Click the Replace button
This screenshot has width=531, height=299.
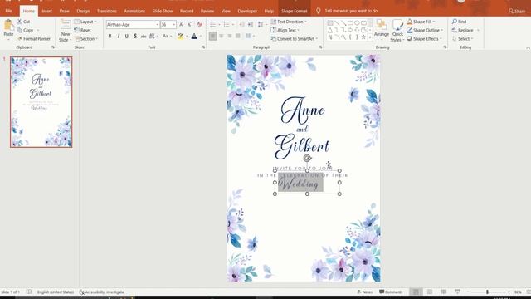(465, 30)
